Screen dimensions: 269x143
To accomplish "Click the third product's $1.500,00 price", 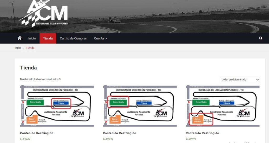I will pos(191,139).
